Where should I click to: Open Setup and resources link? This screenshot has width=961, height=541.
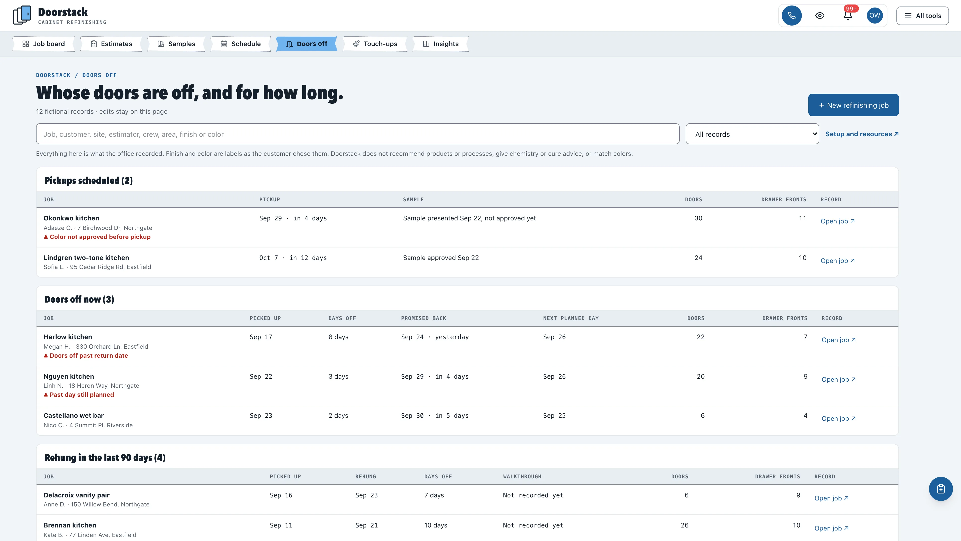(862, 134)
